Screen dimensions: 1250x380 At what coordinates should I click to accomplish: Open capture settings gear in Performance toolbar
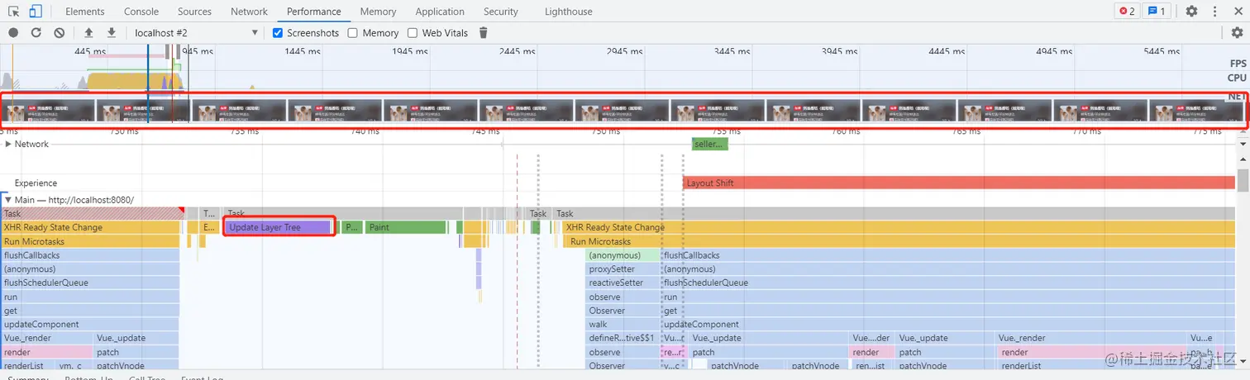(x=1237, y=33)
